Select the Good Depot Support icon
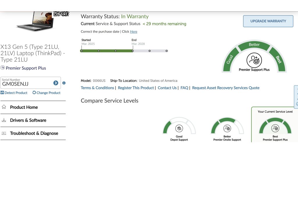The height and width of the screenshot is (223, 298). coord(179,128)
